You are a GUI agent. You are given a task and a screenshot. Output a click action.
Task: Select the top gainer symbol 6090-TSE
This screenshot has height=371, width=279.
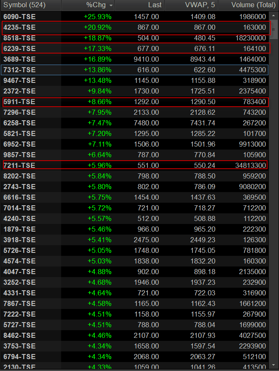point(19,17)
